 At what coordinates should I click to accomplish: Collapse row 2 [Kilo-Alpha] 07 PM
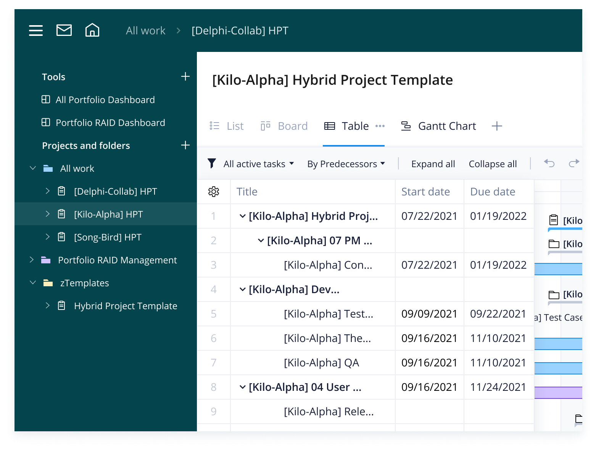coord(261,240)
